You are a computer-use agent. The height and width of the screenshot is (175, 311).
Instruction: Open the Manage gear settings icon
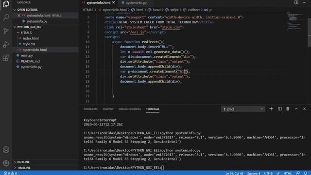6,163
